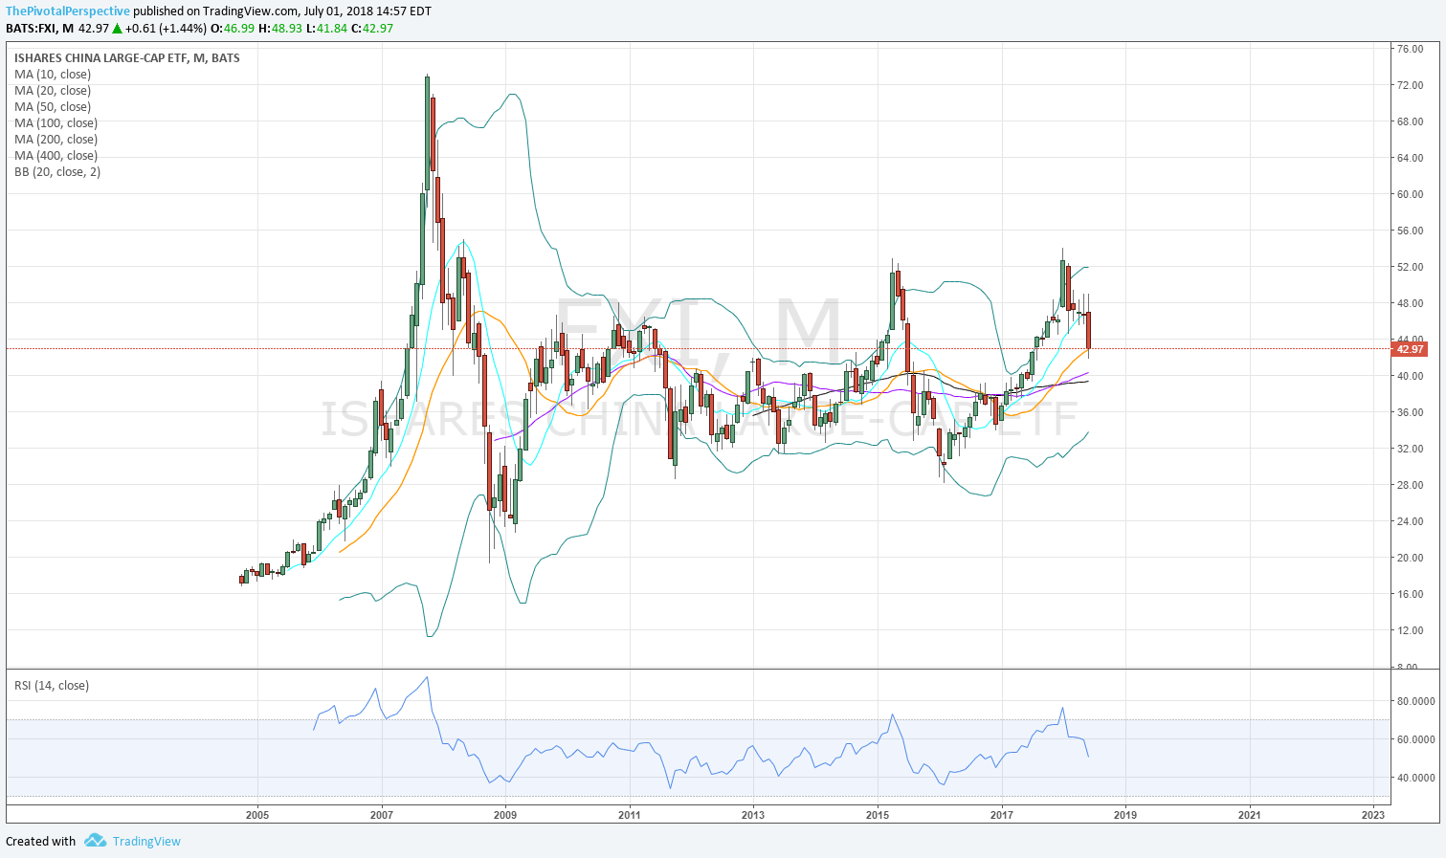Select the BB (20, close, 2) indicator label
Screen dimensions: 1446x858
[57, 172]
